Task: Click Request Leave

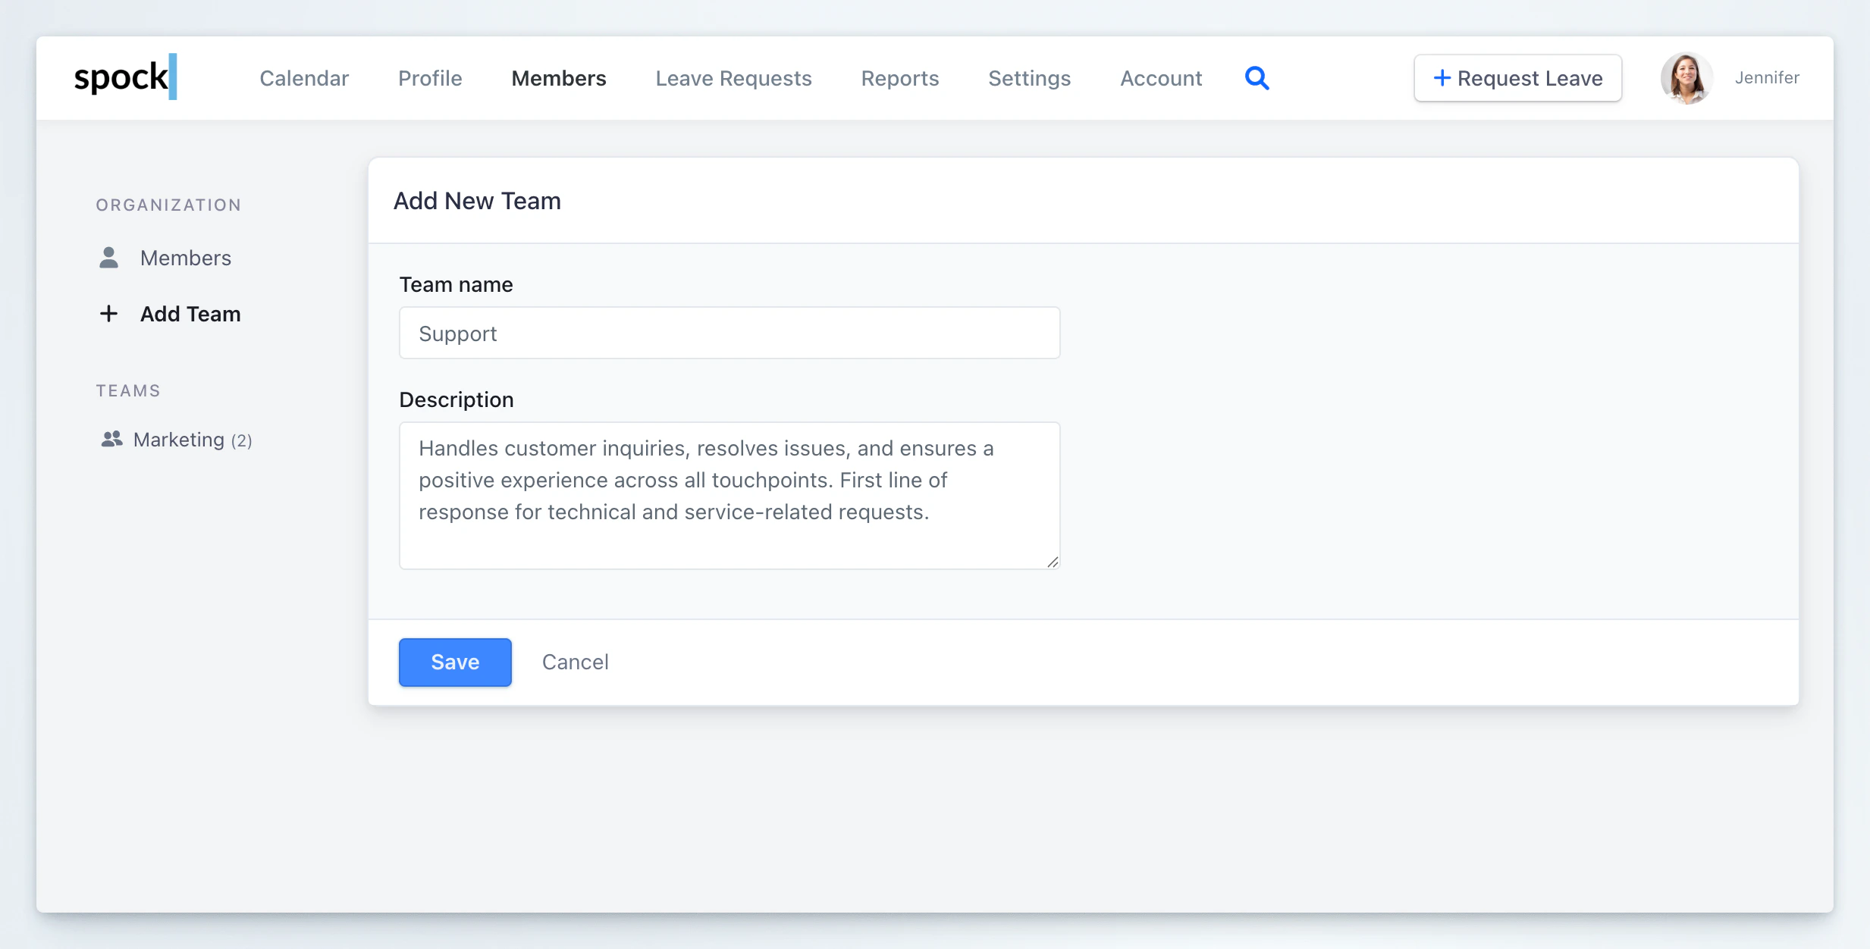Action: click(1517, 77)
